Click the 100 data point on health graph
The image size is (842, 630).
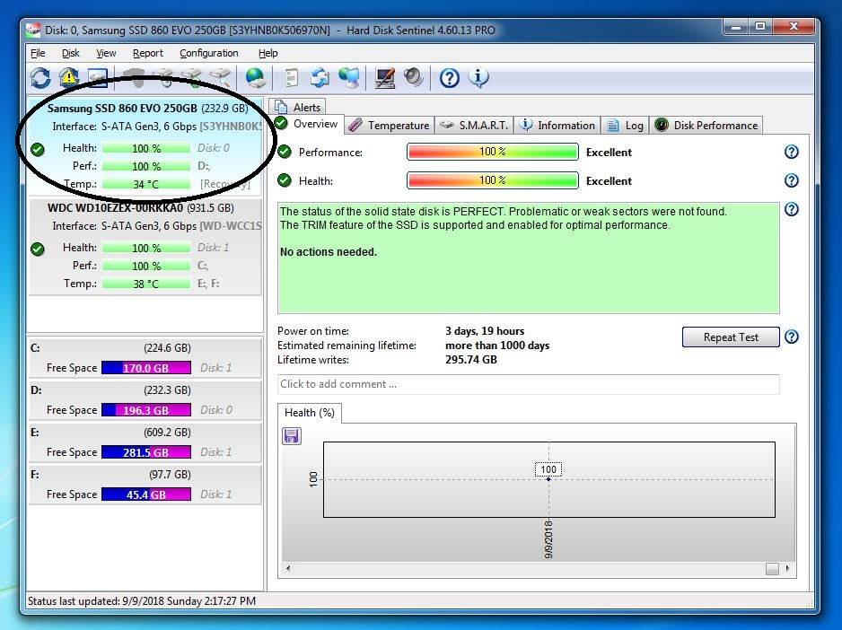coord(548,478)
